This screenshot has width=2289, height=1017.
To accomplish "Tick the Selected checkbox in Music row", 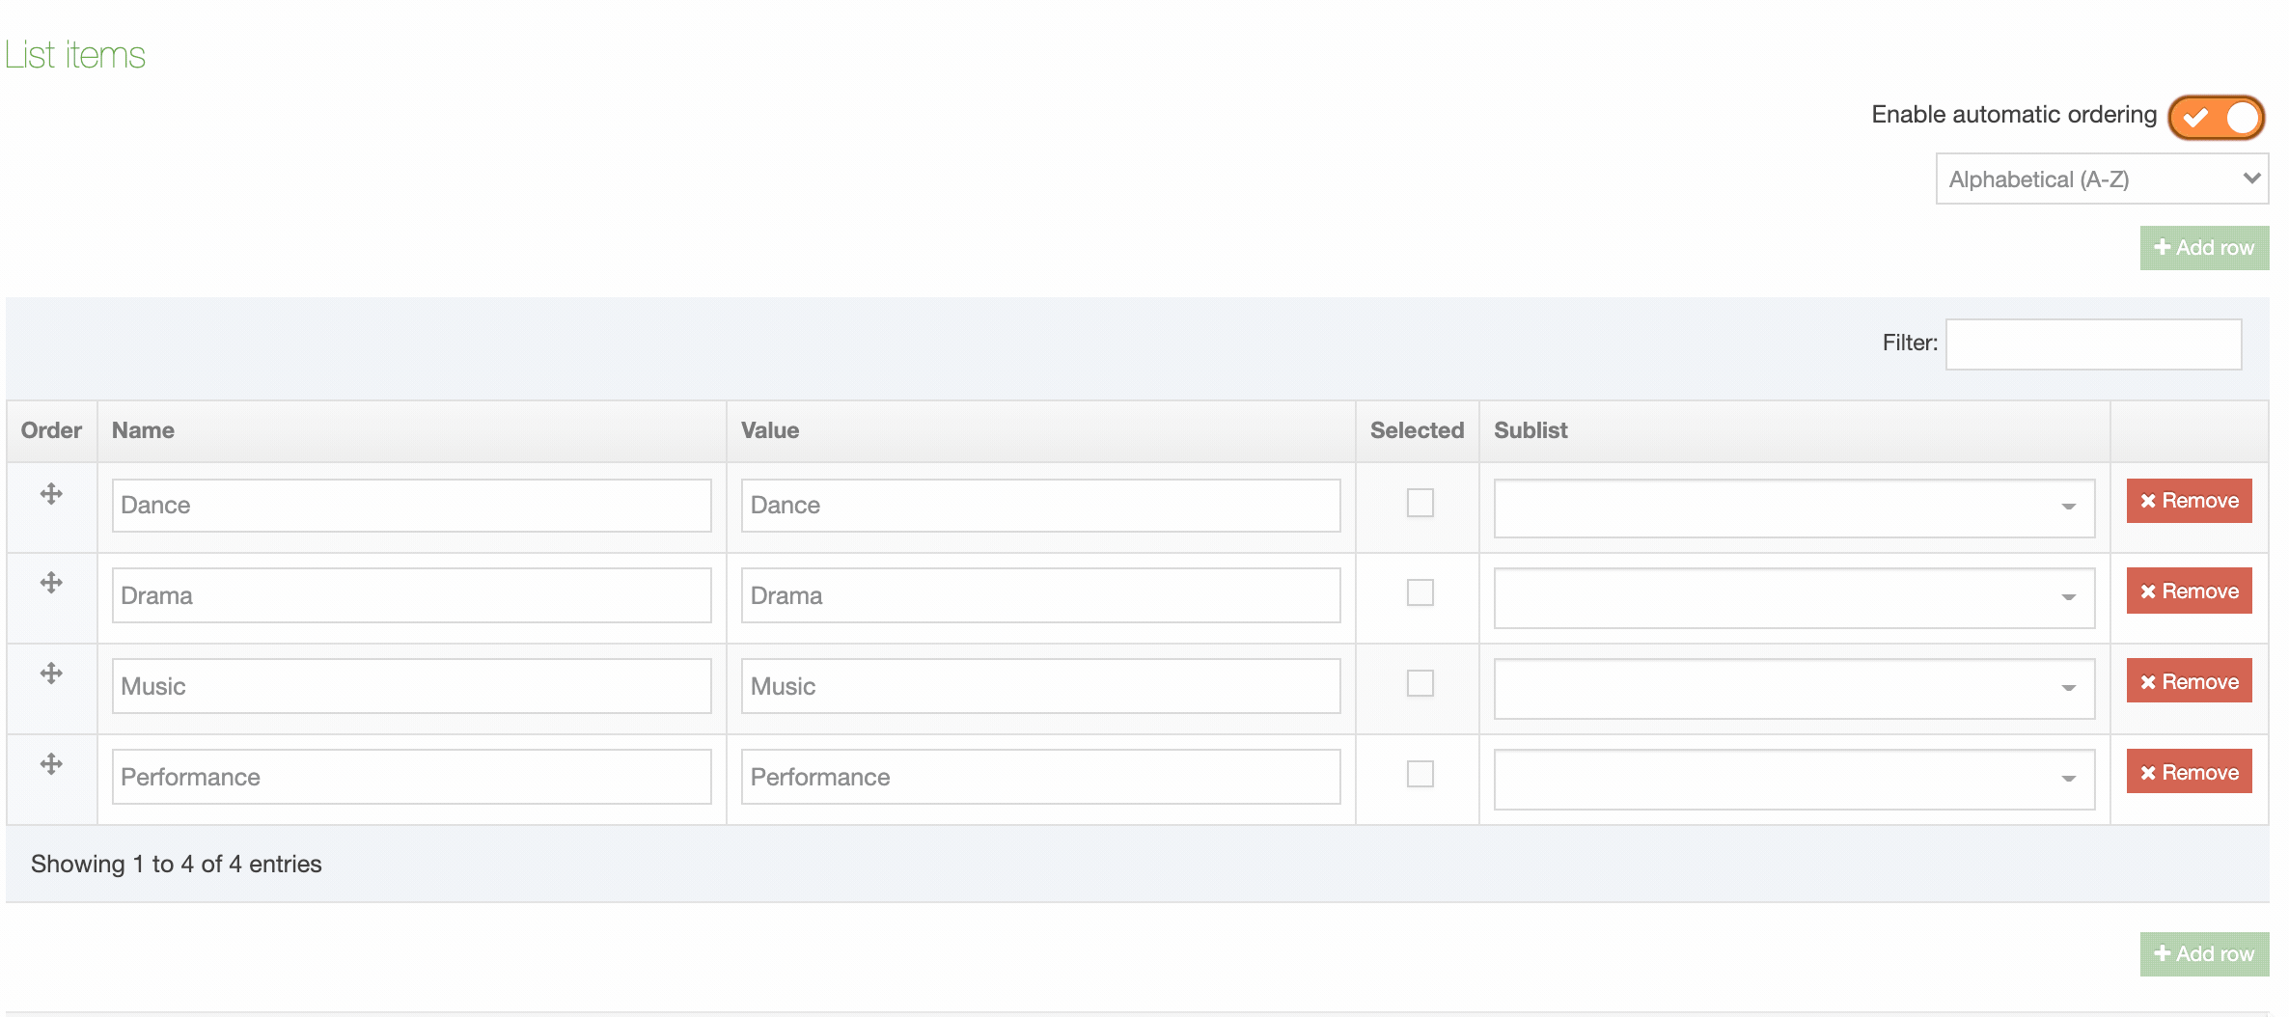I will [x=1420, y=683].
